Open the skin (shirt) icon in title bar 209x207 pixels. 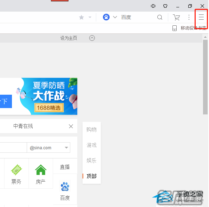point(165,6)
